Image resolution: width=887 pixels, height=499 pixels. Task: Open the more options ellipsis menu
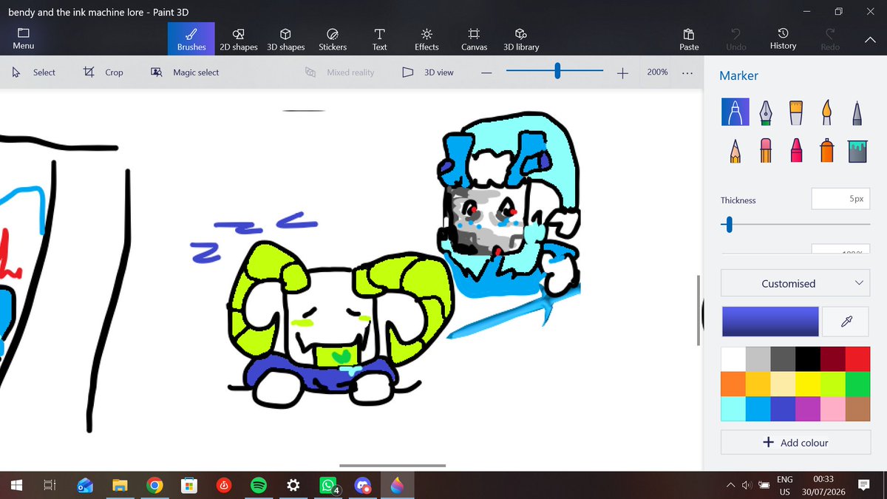tap(687, 72)
